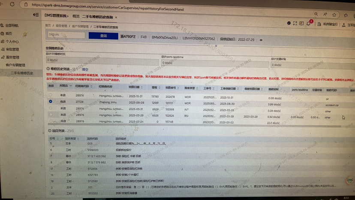Sort by the 工单创建日期 column arrows
Image resolution: width=355 pixels, height=200 pixels.
click(238, 89)
